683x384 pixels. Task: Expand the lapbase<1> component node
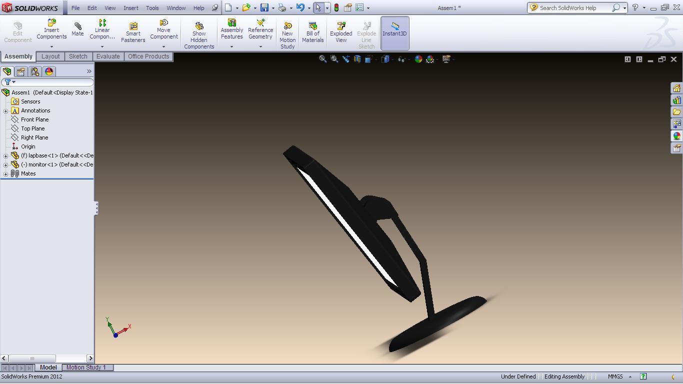(5, 156)
